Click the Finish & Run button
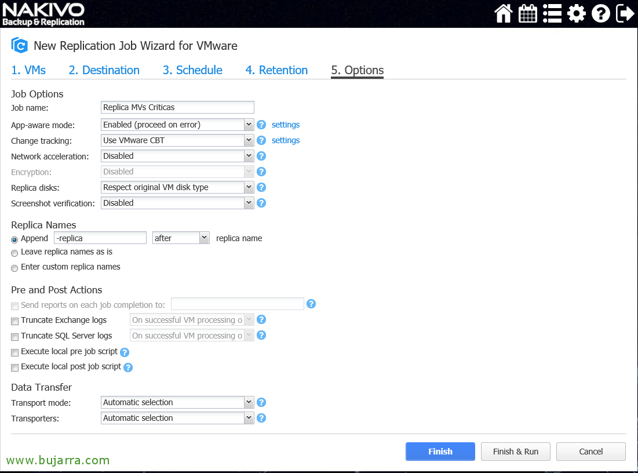 point(515,452)
